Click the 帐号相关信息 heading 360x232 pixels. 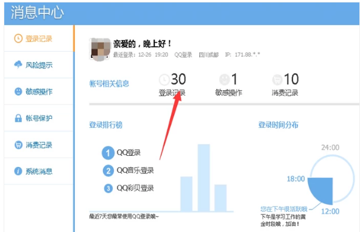(x=109, y=83)
